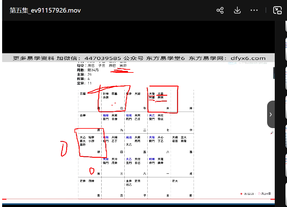
Task: Click the line 局數: 陽34局
Action: pyautogui.click(x=88, y=70)
